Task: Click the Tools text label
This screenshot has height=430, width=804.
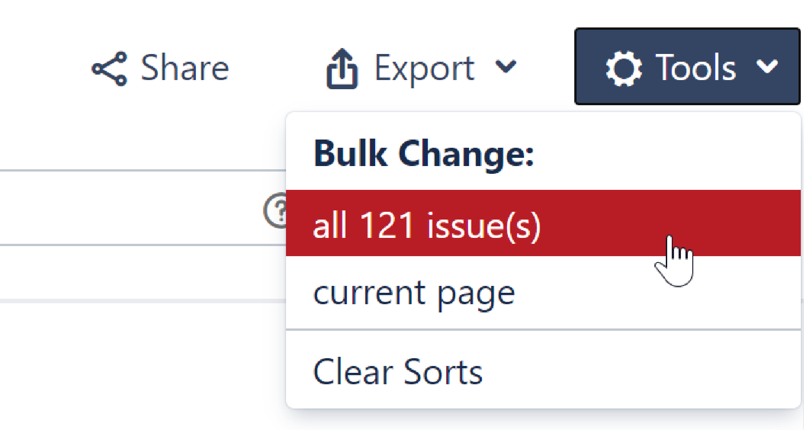Action: click(696, 68)
